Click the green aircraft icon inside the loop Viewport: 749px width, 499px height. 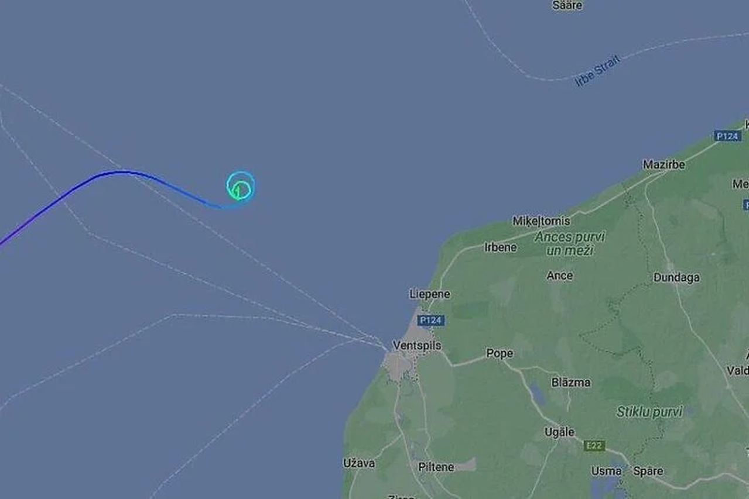(x=238, y=191)
